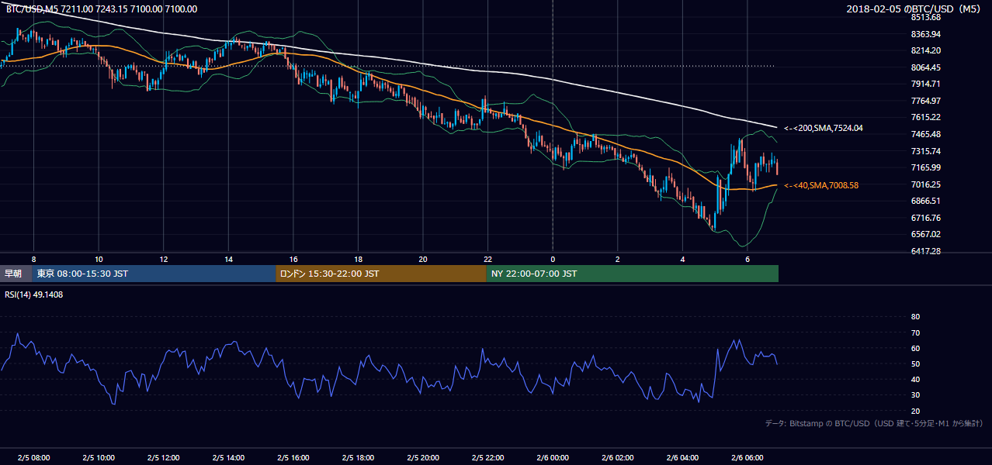Click the 2/5 22:00 date label
Image resolution: width=992 pixels, height=465 pixels.
pyautogui.click(x=487, y=458)
